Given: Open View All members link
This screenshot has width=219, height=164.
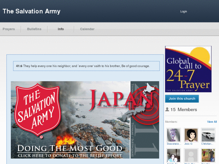Looking at the screenshot, I should click(x=212, y=122).
